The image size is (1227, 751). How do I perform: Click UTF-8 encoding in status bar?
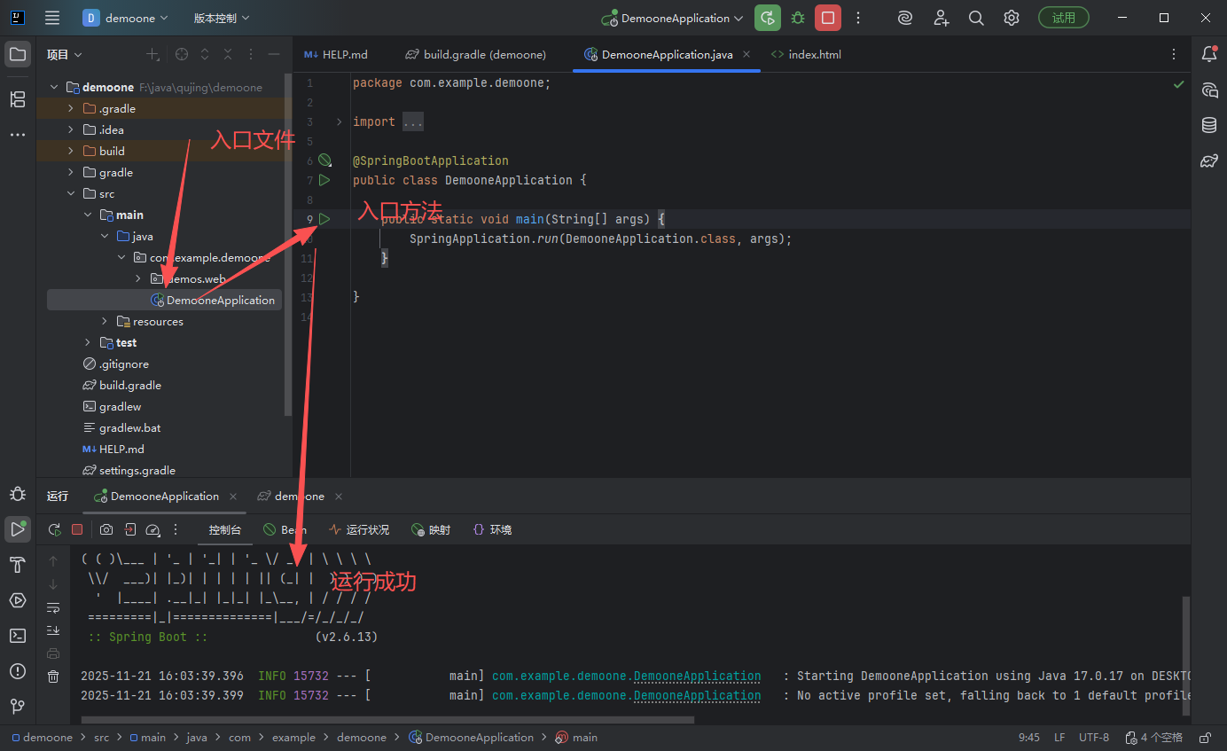1094,738
